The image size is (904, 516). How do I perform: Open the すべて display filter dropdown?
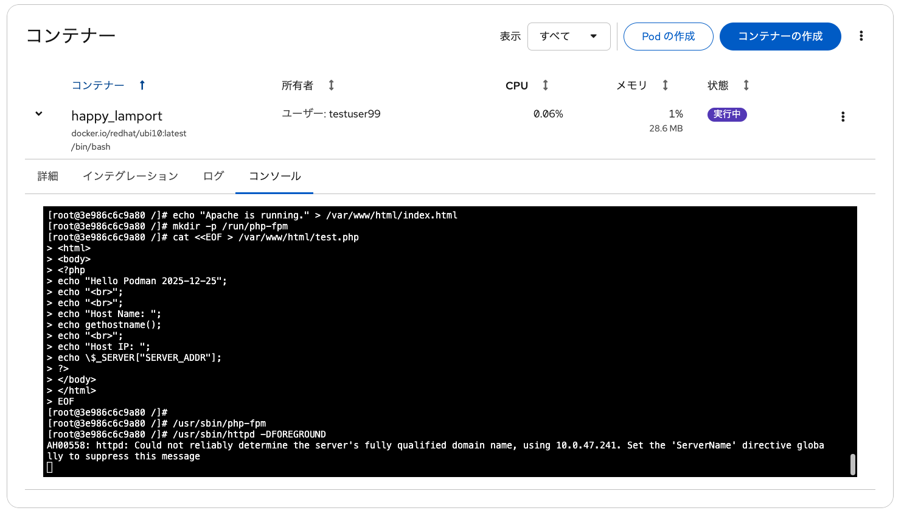click(569, 37)
